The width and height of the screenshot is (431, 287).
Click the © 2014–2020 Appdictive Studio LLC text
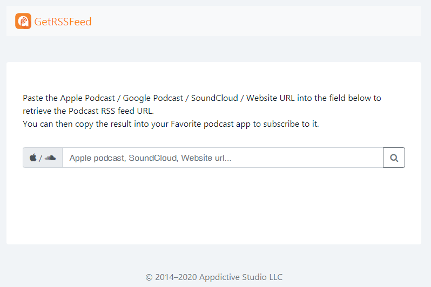pyautogui.click(x=214, y=277)
